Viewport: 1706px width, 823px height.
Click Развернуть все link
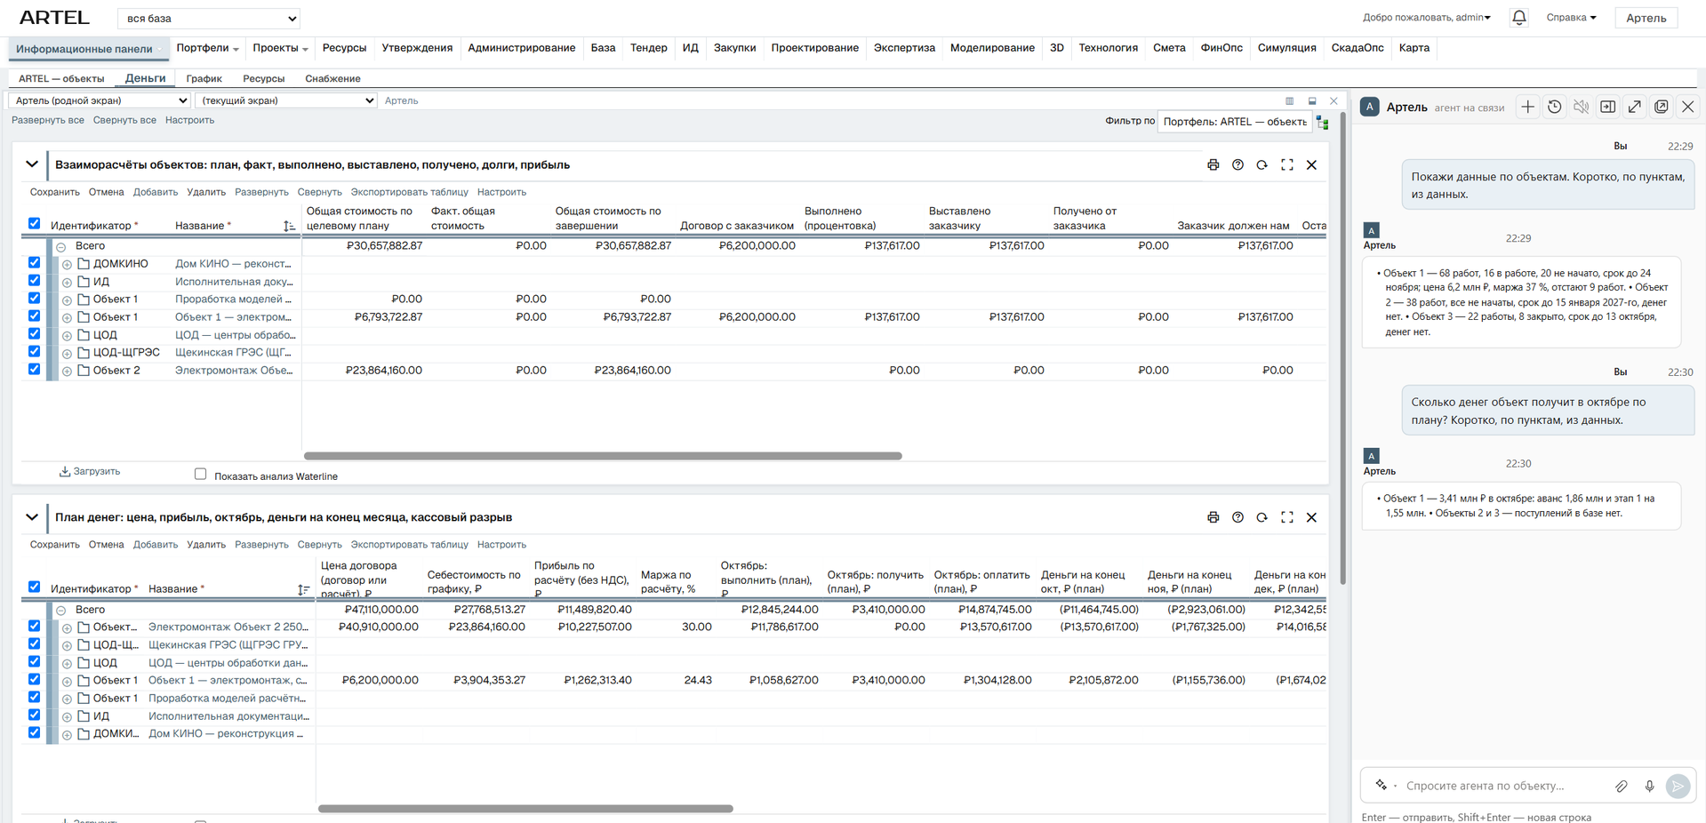pos(48,120)
